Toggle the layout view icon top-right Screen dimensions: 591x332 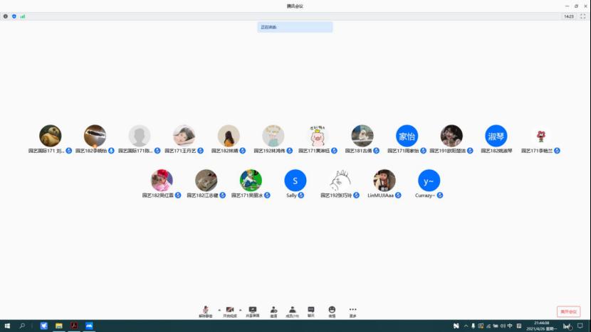pos(582,16)
